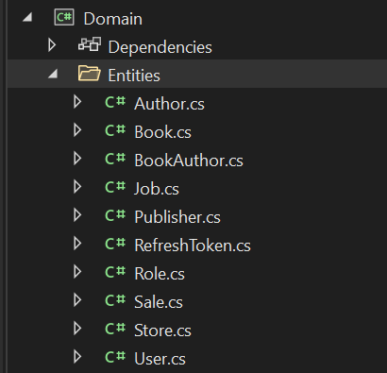
Task: Click the C# file icon for Store.cs
Action: pyautogui.click(x=115, y=329)
